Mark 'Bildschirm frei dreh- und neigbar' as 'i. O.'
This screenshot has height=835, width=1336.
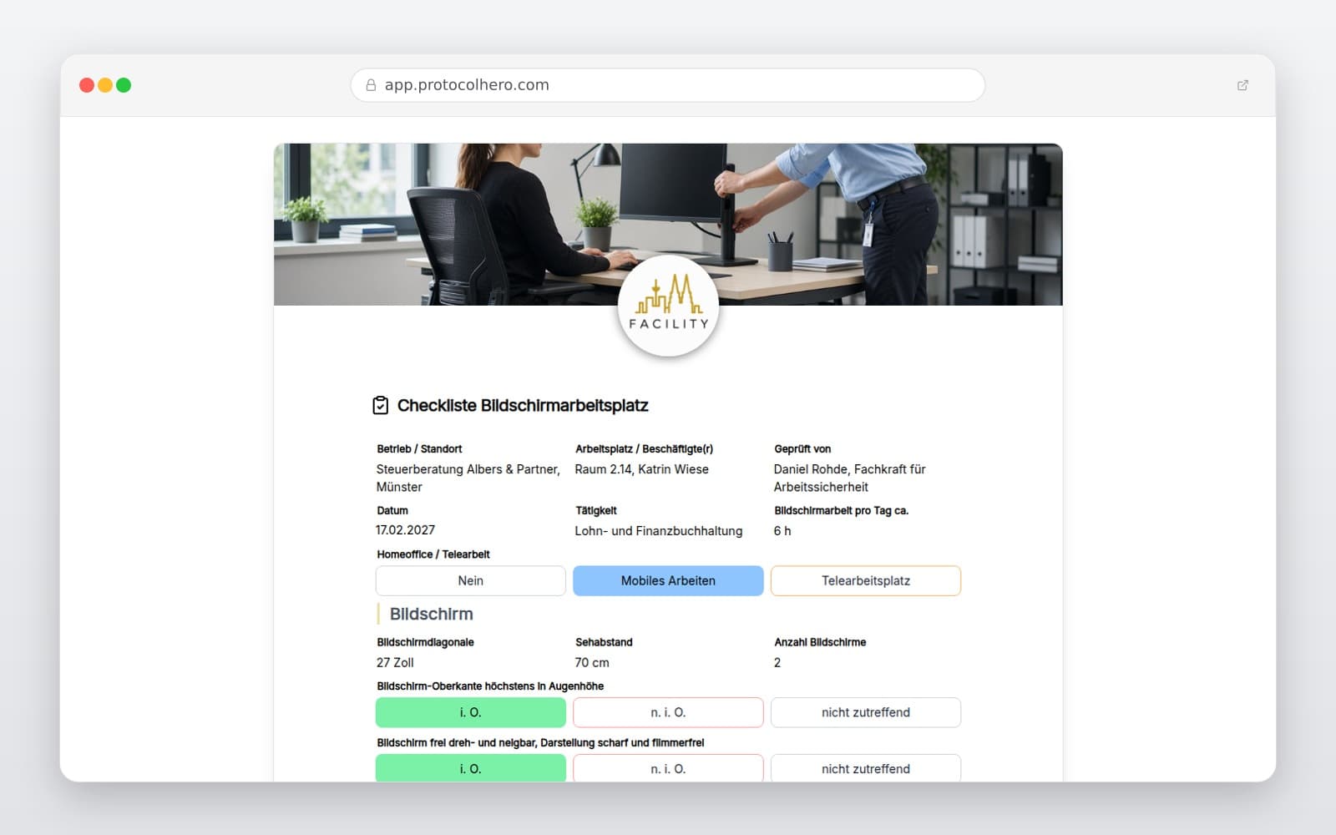(x=471, y=768)
